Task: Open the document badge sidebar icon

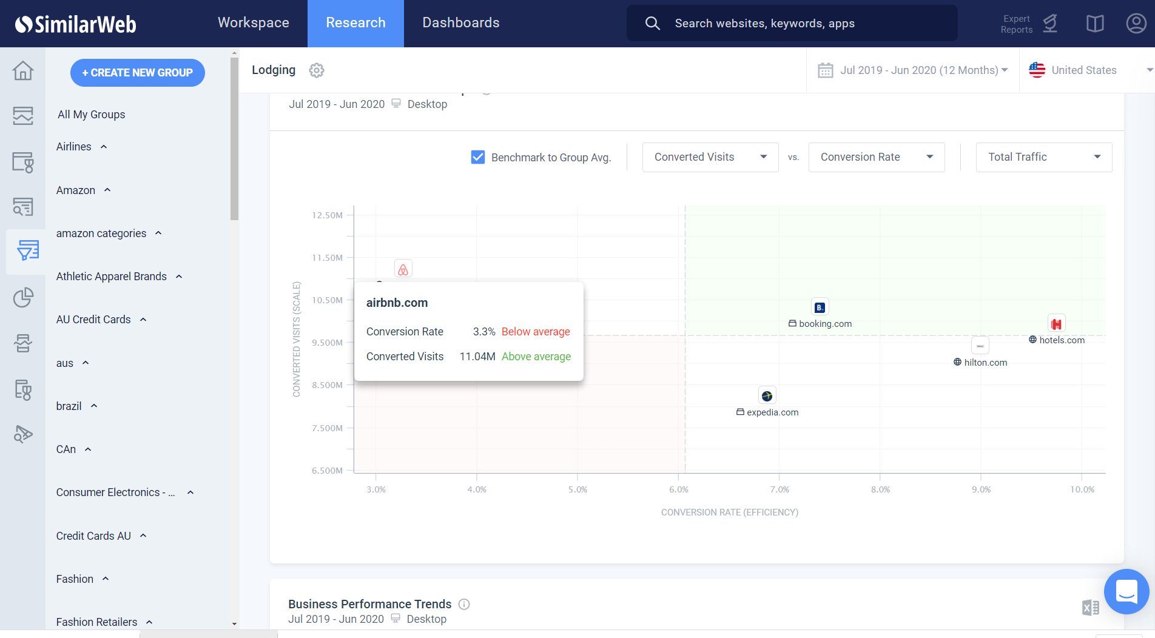Action: pos(23,389)
